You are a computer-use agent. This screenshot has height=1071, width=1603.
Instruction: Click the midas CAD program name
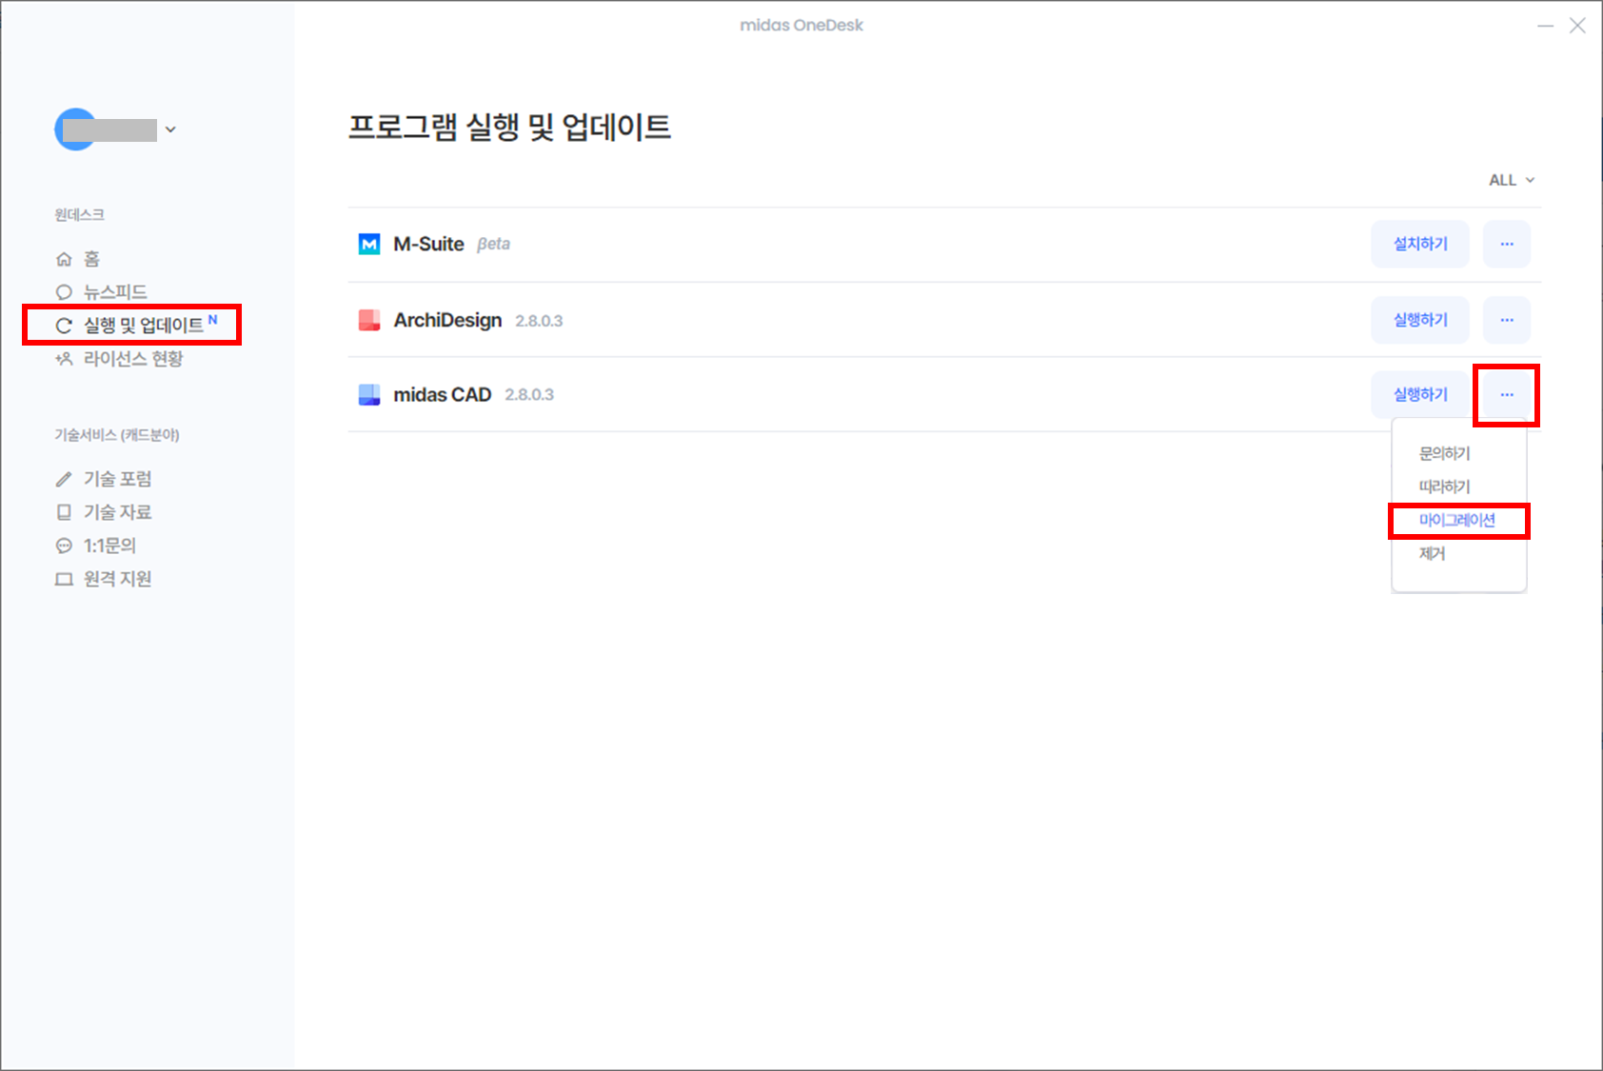pyautogui.click(x=443, y=394)
